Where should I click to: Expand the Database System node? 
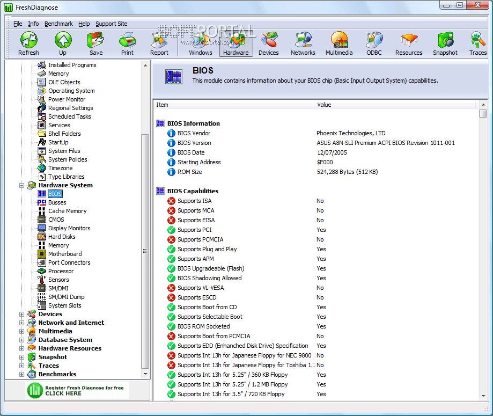click(x=21, y=340)
